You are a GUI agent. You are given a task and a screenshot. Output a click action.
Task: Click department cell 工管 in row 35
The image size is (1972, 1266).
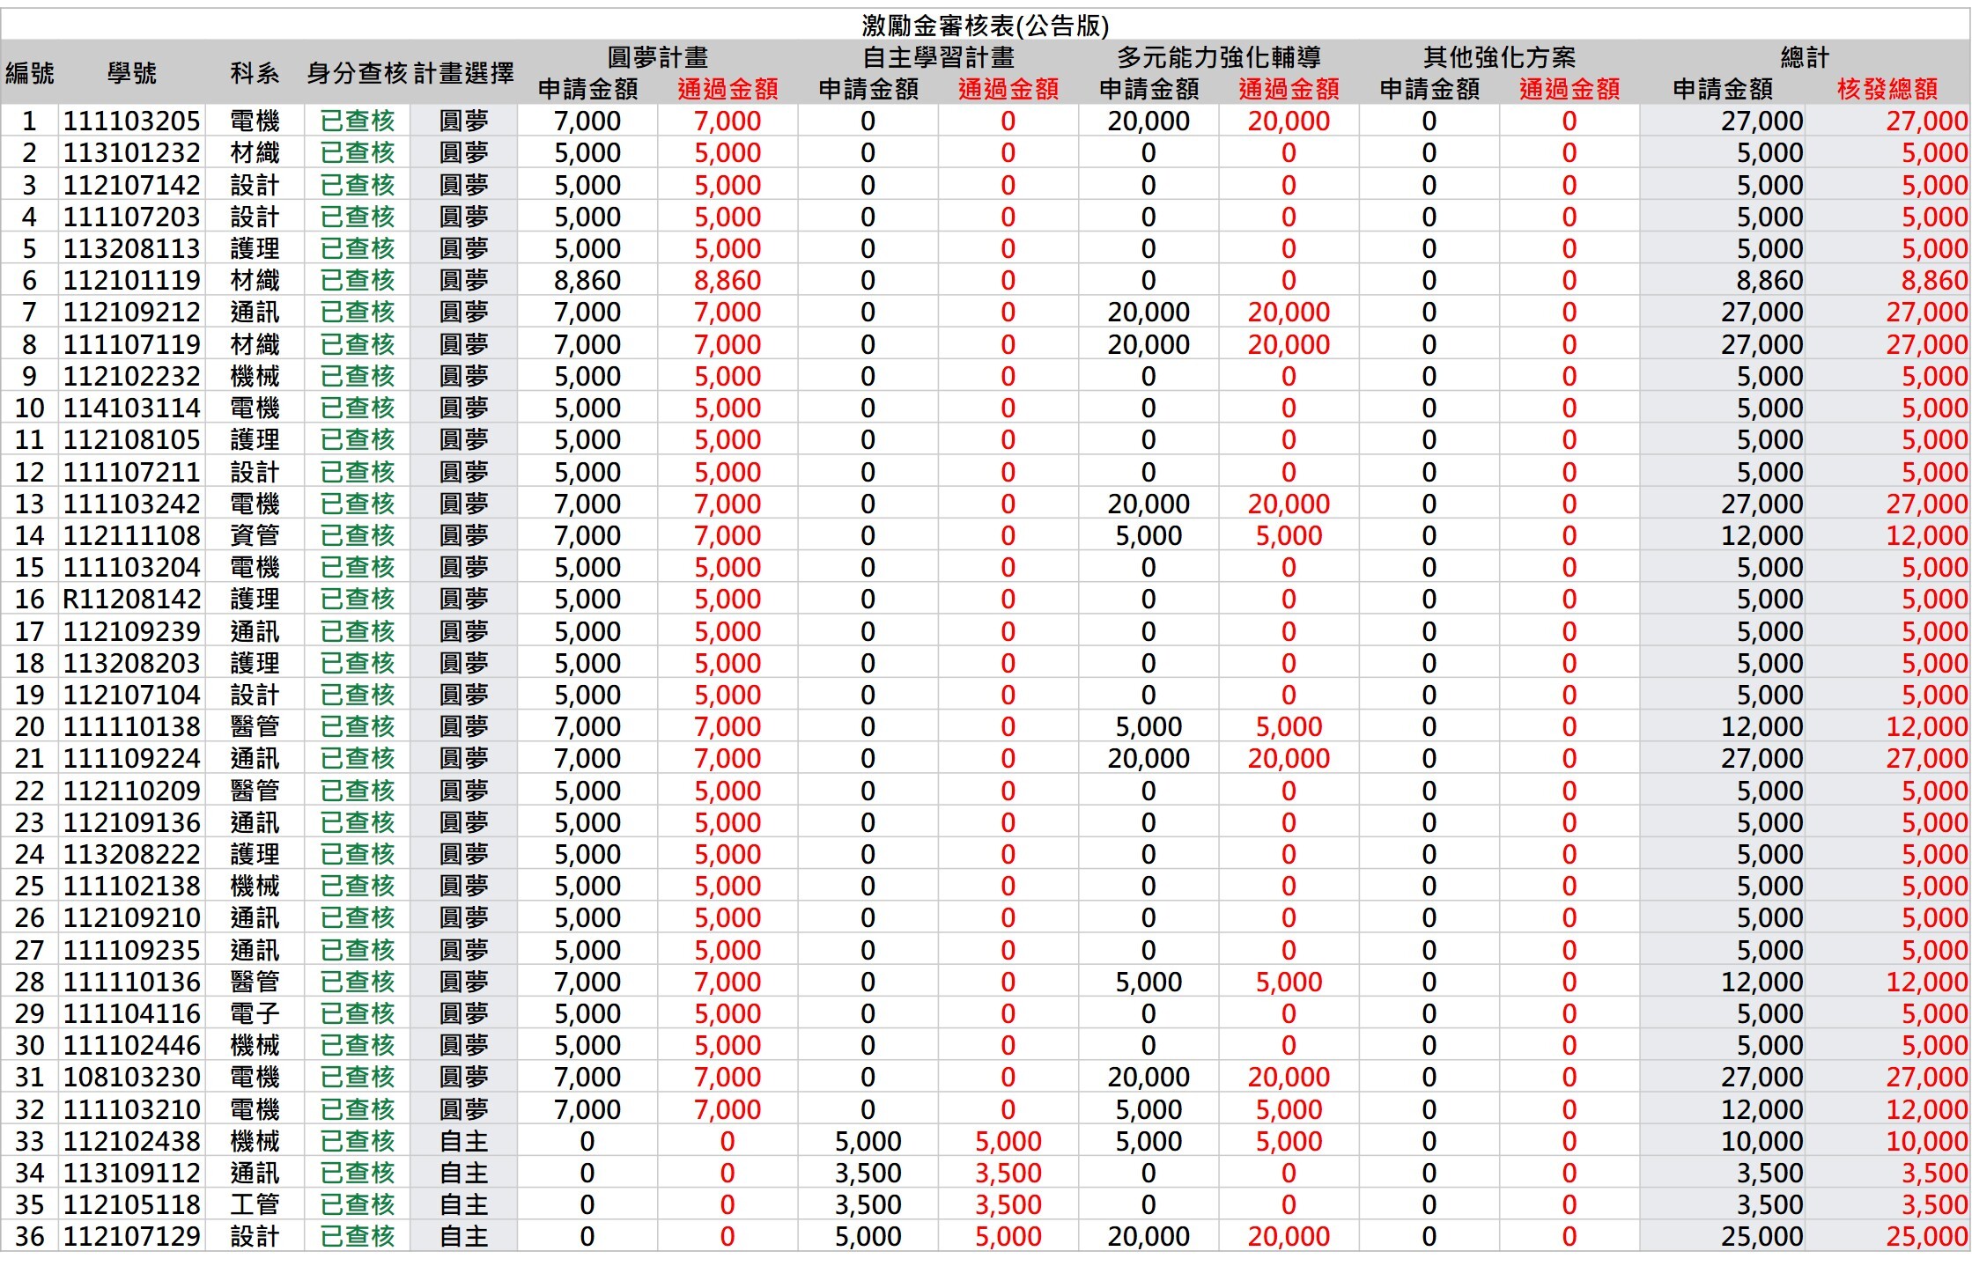tap(255, 1204)
